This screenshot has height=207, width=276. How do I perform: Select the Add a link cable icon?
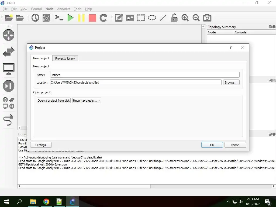coord(8,120)
